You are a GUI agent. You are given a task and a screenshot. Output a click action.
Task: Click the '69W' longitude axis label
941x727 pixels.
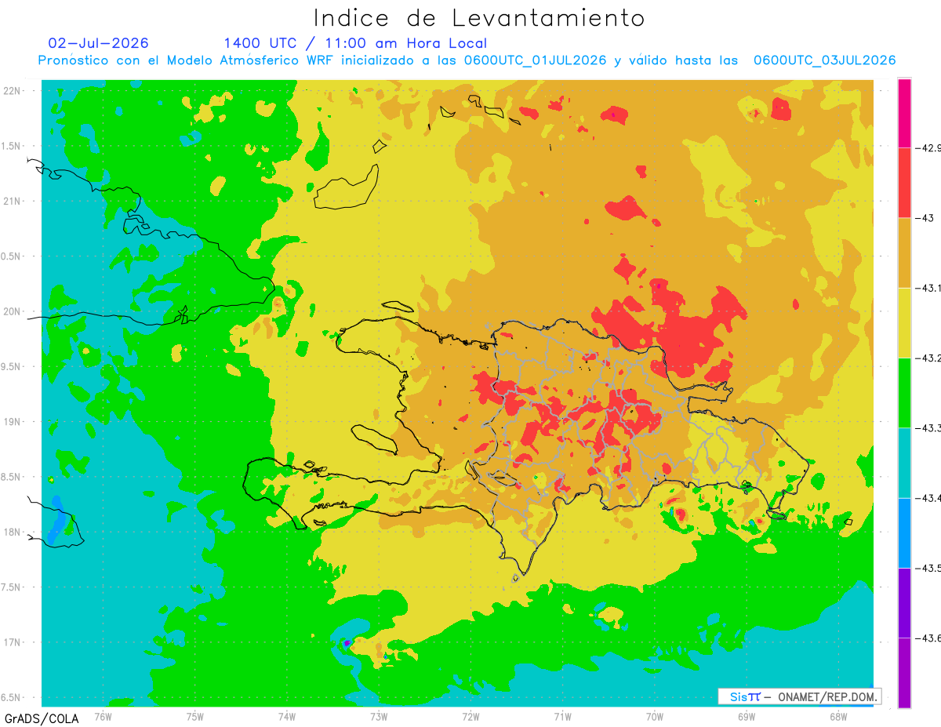747,716
